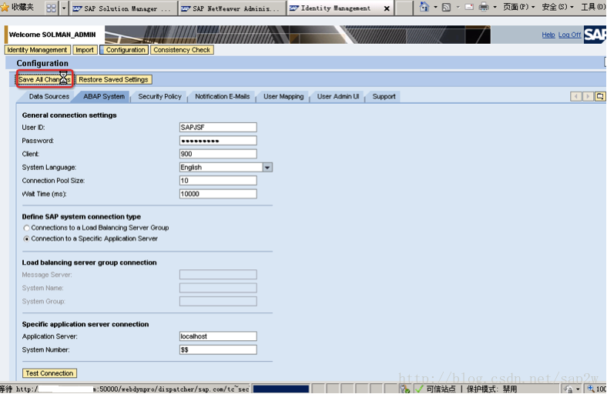
Task: Open the 安全(S) menu
Action: 558,7
